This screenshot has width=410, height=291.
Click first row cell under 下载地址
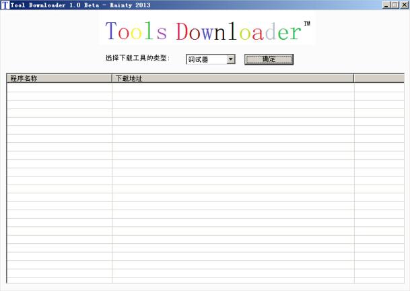(232, 88)
